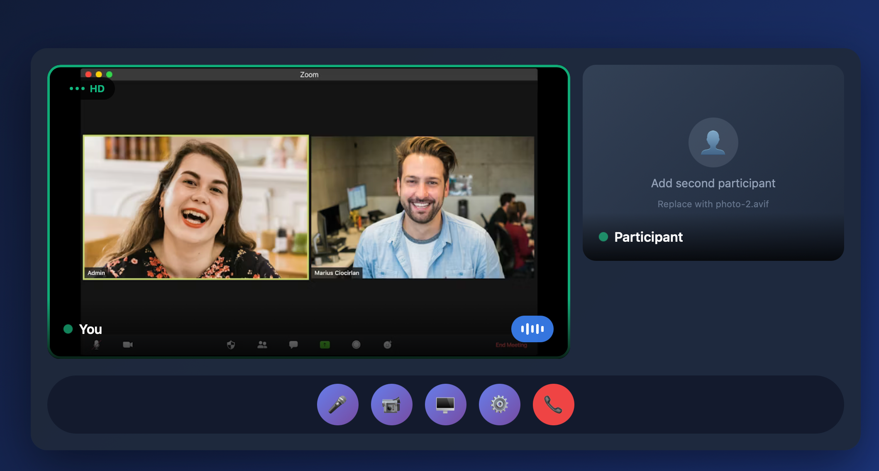Open call settings via the gear button
This screenshot has height=471, width=879.
[x=499, y=404]
